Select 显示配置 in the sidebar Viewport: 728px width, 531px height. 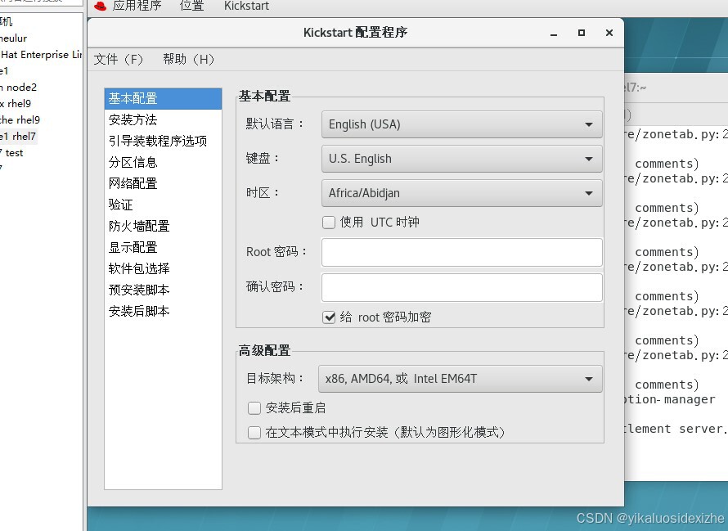[x=163, y=247]
